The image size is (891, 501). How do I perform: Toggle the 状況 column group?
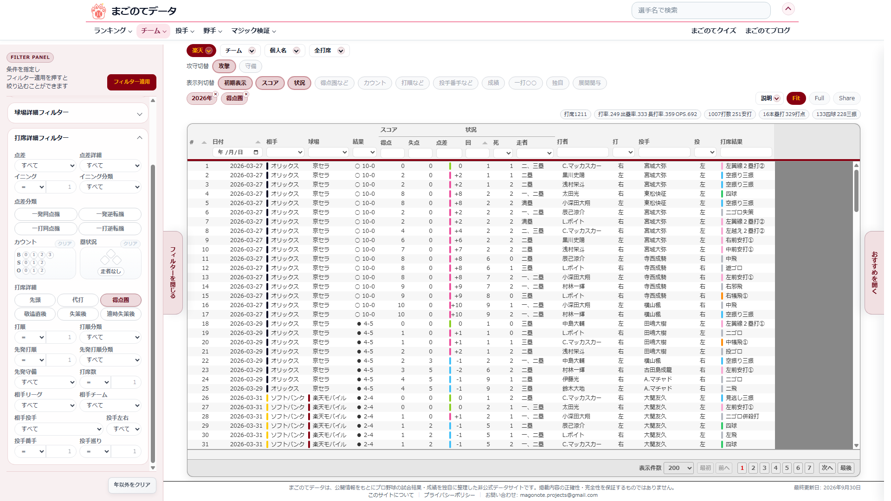click(x=299, y=83)
